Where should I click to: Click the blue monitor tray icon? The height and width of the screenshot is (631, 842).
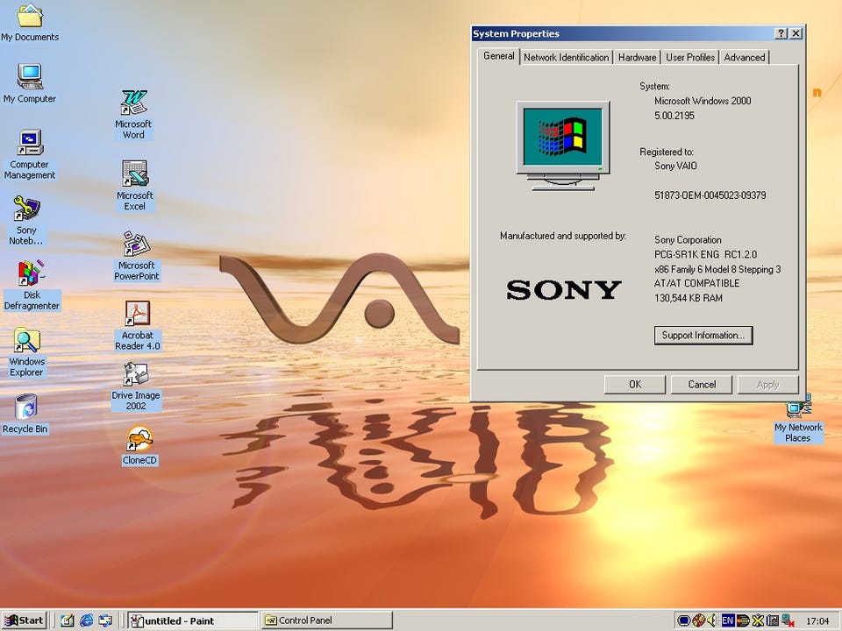(x=683, y=620)
